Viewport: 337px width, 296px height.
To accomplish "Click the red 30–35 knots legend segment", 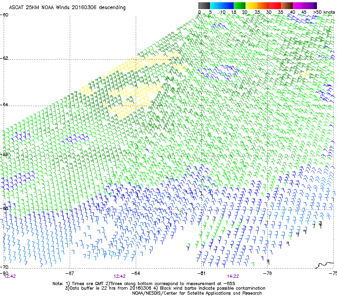I will point(275,5).
